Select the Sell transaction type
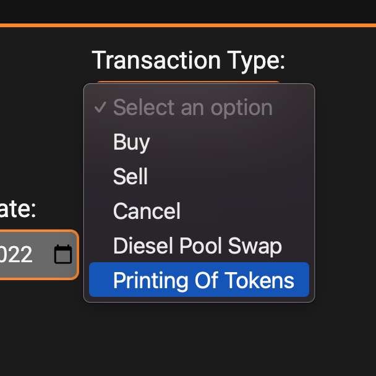Viewport: 376px width, 376px height. 130,177
